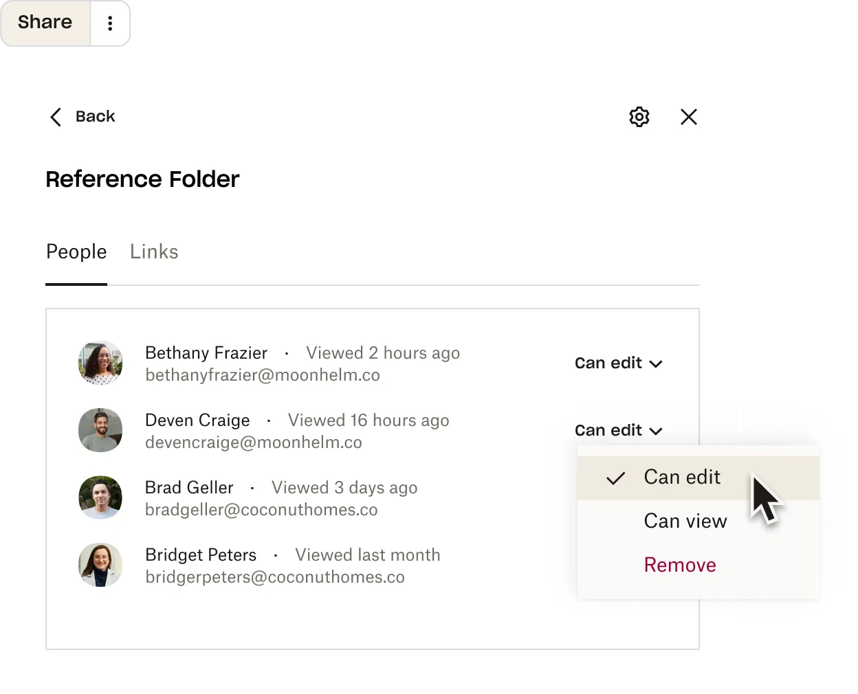Click Bridget Peters' profile avatar
The height and width of the screenshot is (694, 858).
(100, 565)
